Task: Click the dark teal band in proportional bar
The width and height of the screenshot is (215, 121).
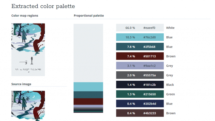Action: [88, 95]
